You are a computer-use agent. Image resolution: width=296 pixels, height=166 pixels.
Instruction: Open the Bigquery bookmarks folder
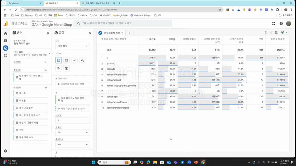[x=27, y=15]
